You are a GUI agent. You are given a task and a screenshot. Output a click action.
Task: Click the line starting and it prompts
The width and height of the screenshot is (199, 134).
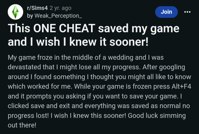click(95, 96)
